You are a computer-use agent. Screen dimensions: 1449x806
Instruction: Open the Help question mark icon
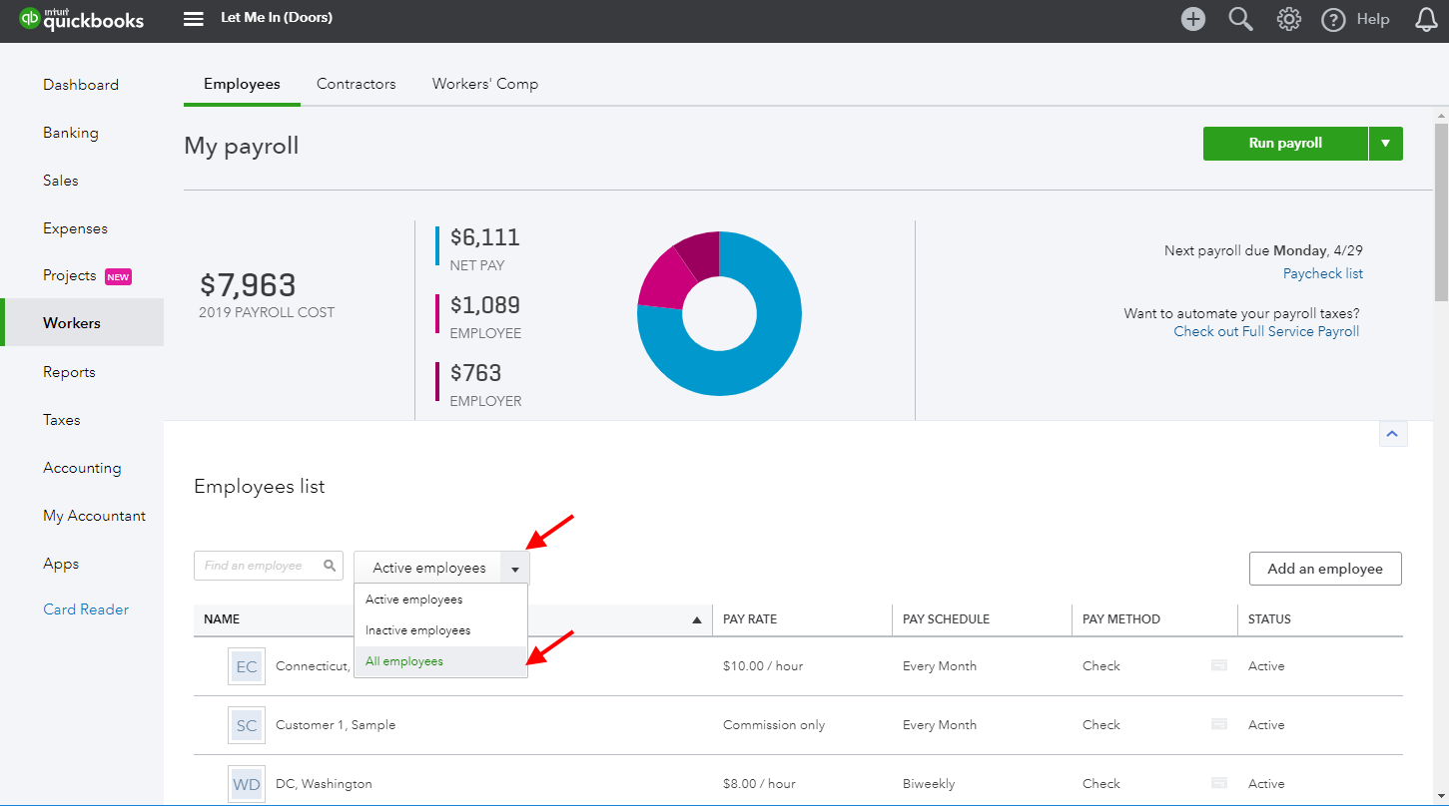click(1333, 19)
